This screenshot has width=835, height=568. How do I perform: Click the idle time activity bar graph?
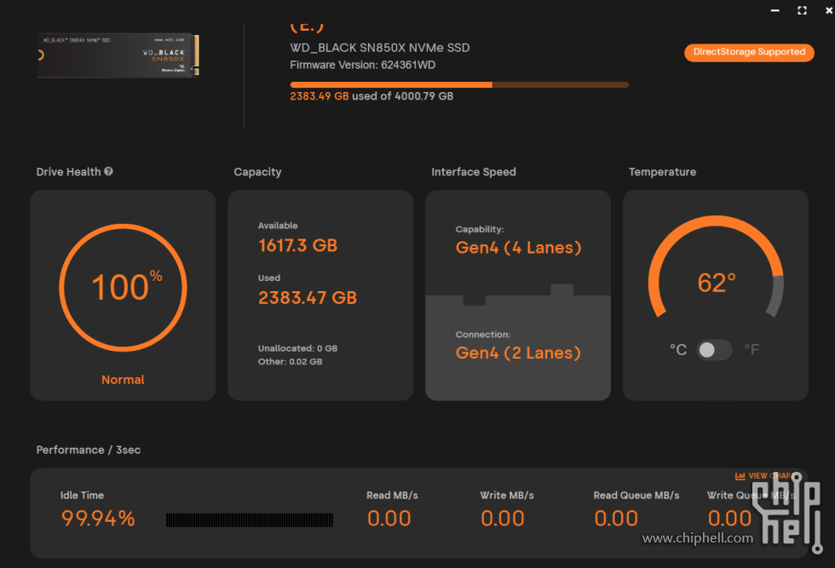249,520
